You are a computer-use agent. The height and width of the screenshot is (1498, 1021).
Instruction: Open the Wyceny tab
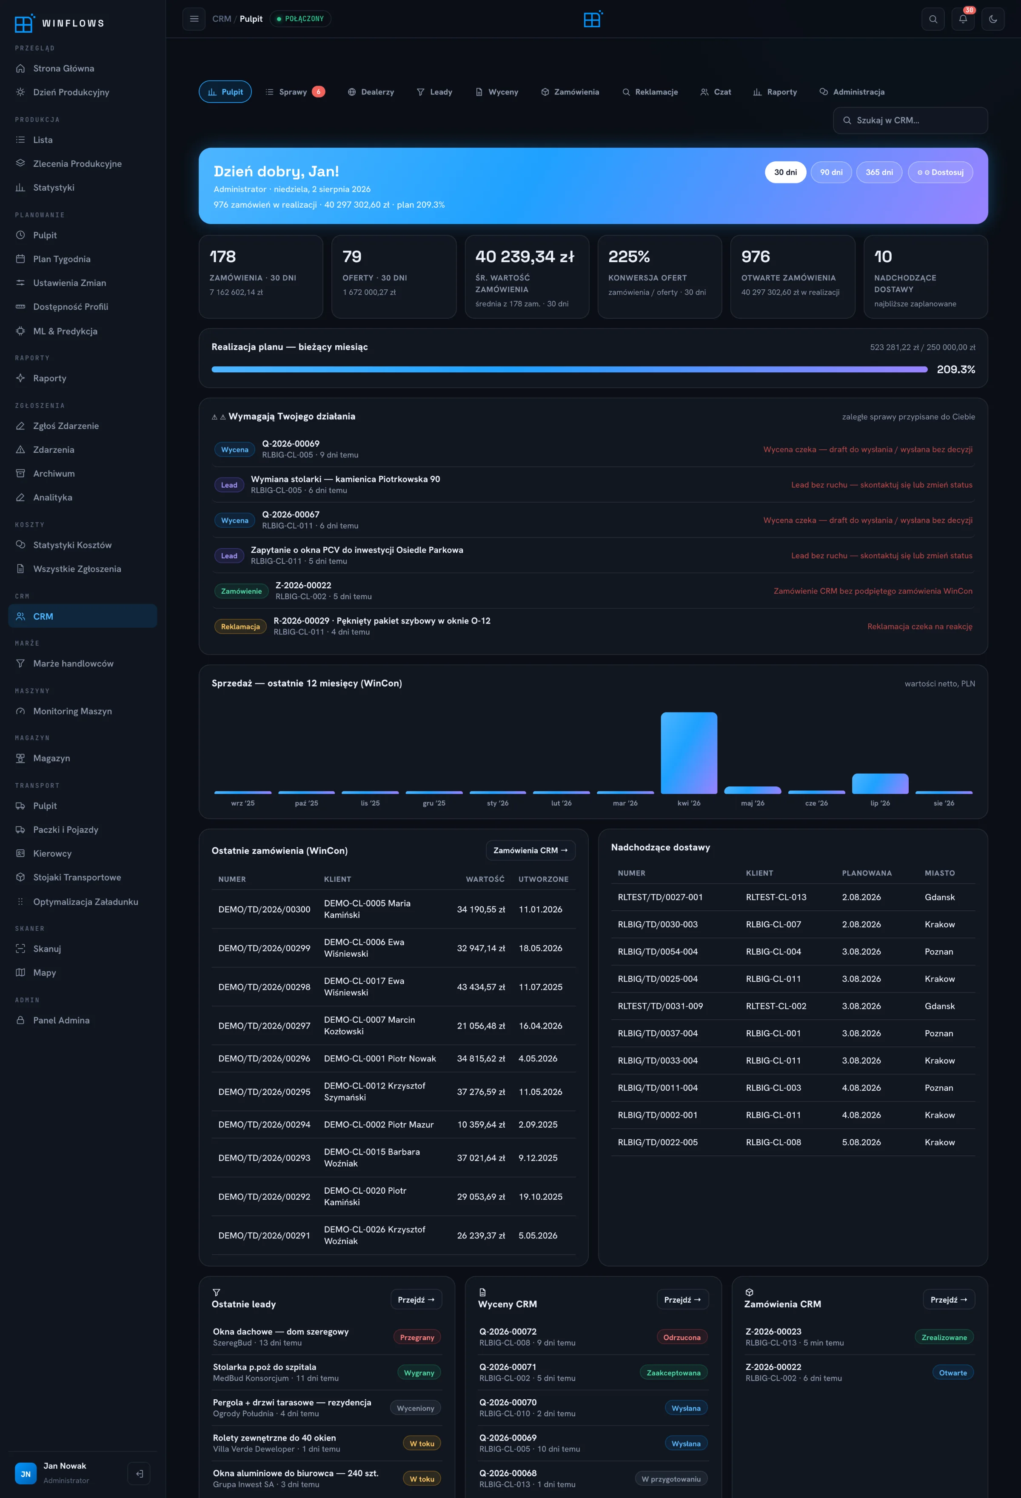(x=496, y=92)
